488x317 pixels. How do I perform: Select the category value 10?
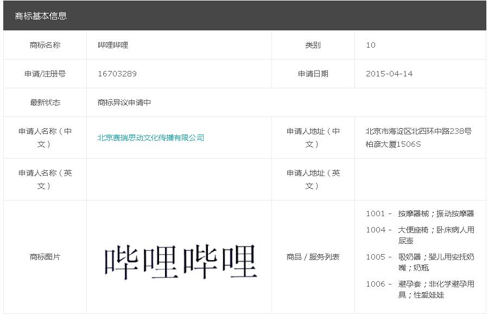(371, 45)
